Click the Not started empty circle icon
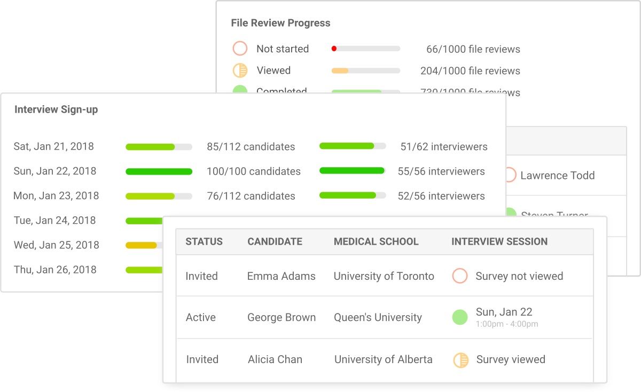641x392 pixels. point(240,49)
